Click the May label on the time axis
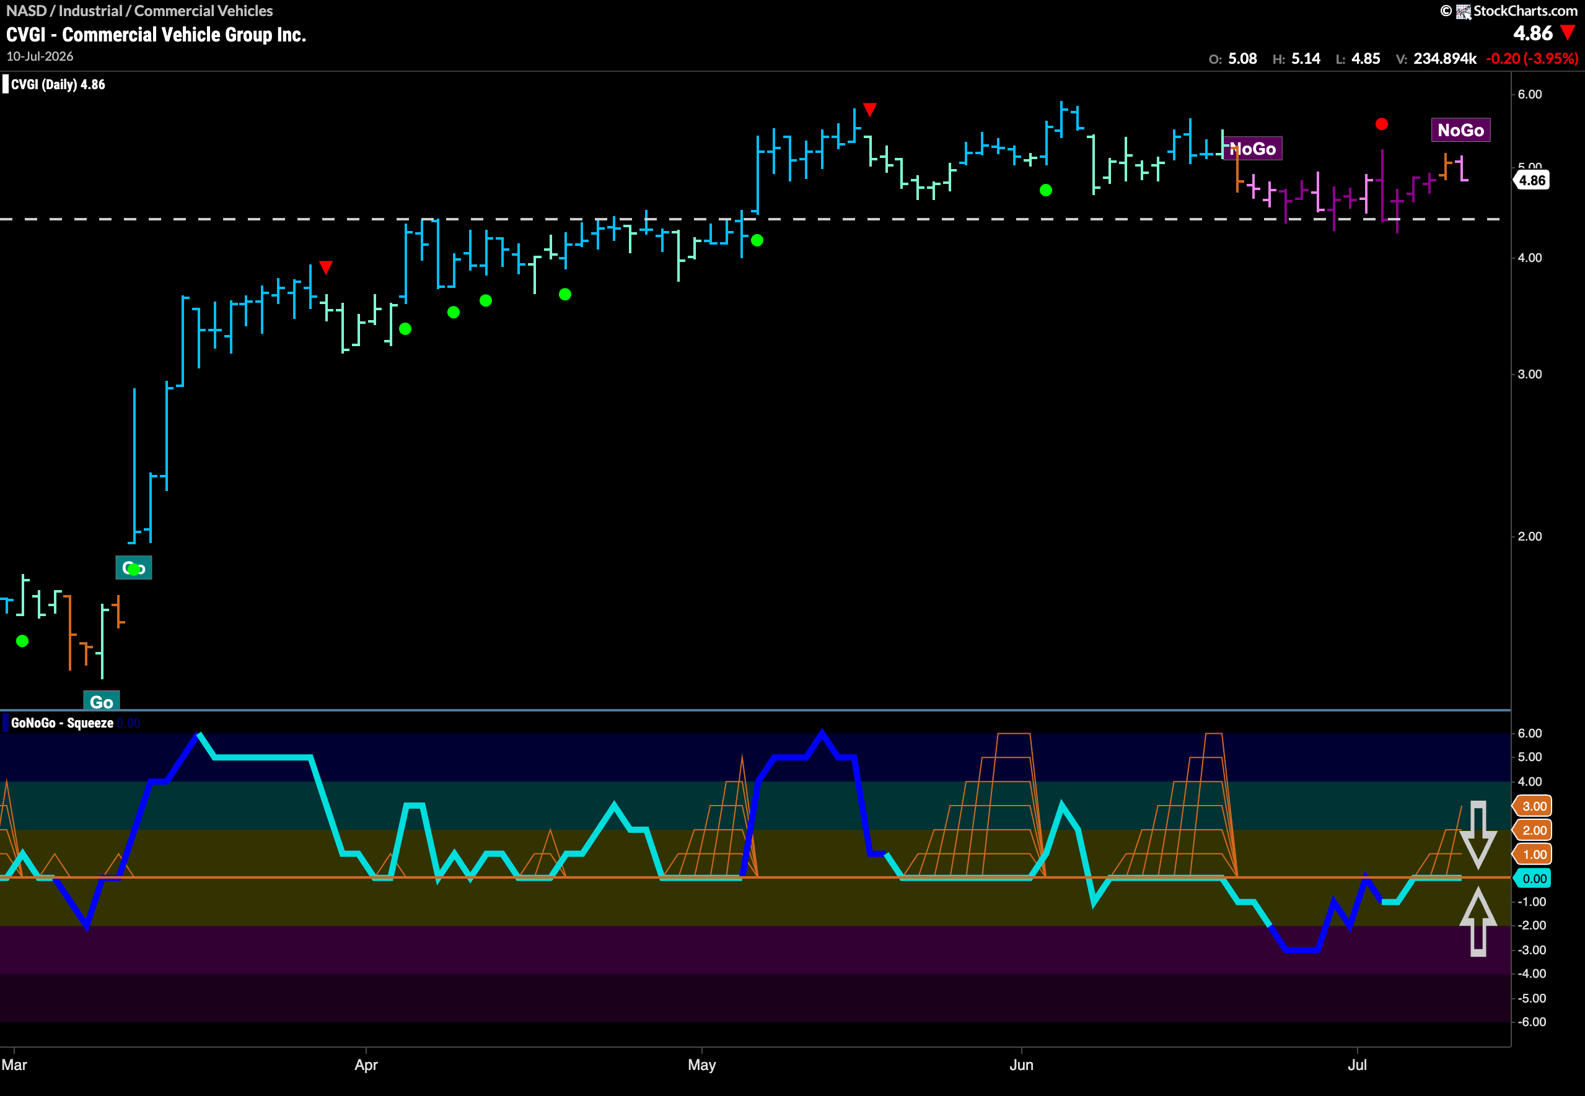1585x1096 pixels. click(701, 1064)
